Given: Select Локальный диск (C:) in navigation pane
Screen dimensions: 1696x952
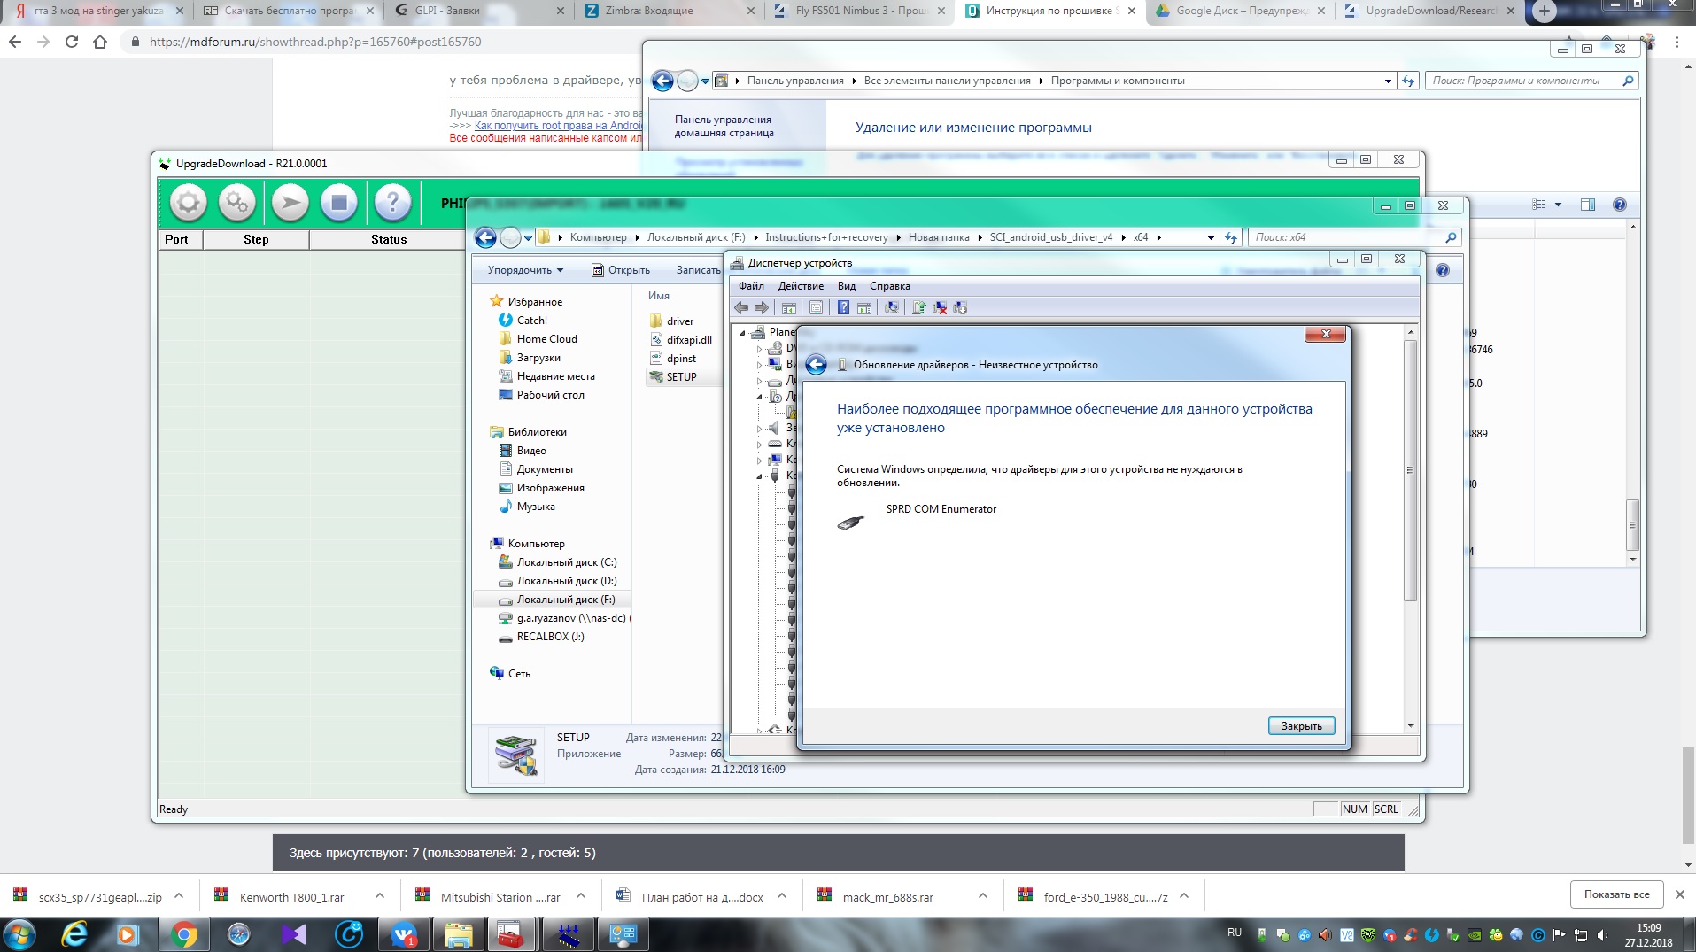Looking at the screenshot, I should [x=566, y=562].
